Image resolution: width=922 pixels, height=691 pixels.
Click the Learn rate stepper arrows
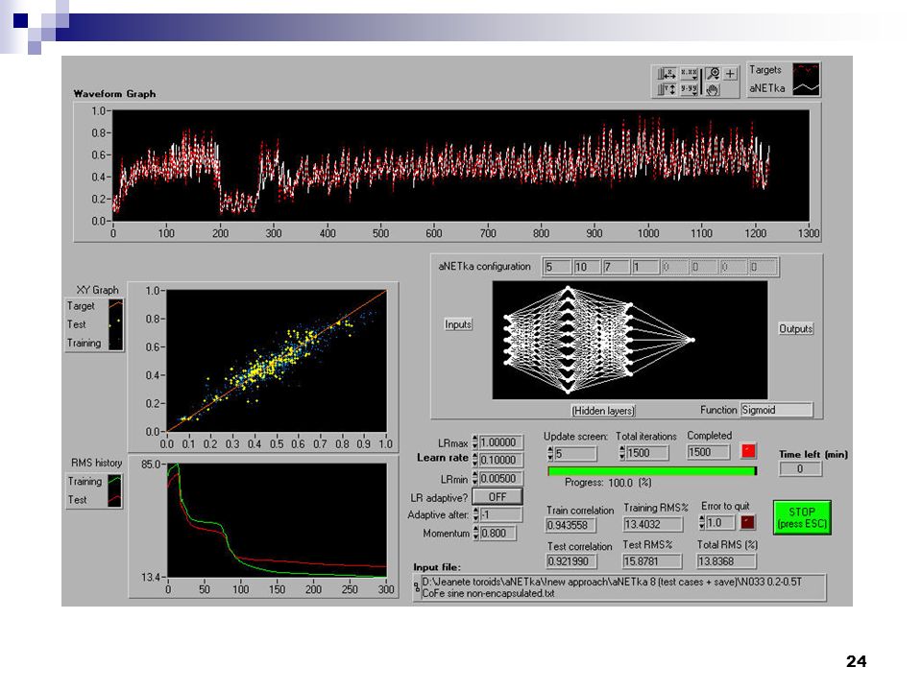pos(475,460)
